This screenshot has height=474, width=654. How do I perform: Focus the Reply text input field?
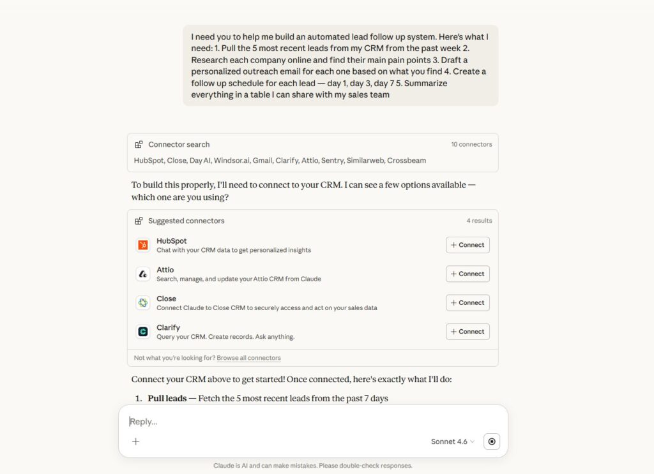click(307, 422)
